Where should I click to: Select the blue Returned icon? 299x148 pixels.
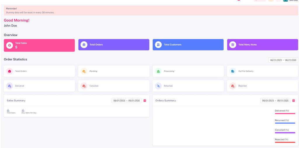[x=158, y=86]
